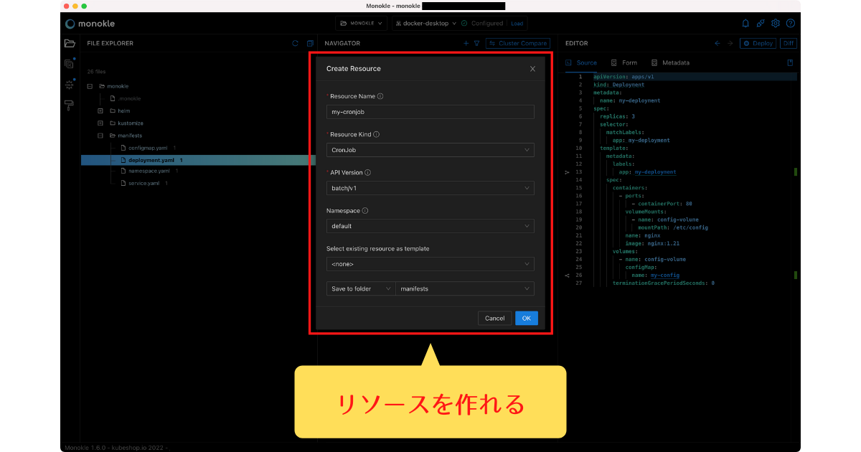Click the plugin connector icon in top bar
This screenshot has width=861, height=452.
pyautogui.click(x=761, y=23)
